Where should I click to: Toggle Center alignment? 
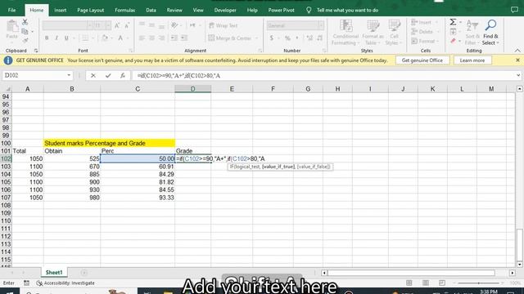coord(151,38)
